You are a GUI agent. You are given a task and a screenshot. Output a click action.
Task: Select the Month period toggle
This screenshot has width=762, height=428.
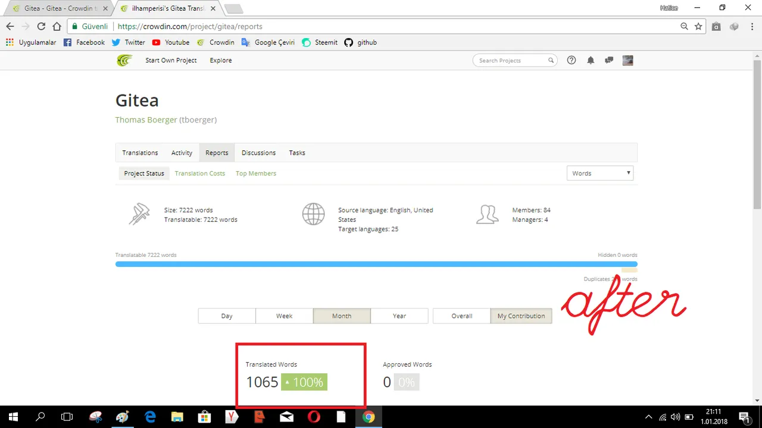[x=342, y=316]
